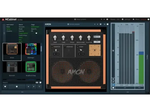Image resolution: width=150 pixels, height=112 pixels.
Task: Select the Bradford Chap cabinet thumbnail
Action: pyautogui.click(x=31, y=69)
